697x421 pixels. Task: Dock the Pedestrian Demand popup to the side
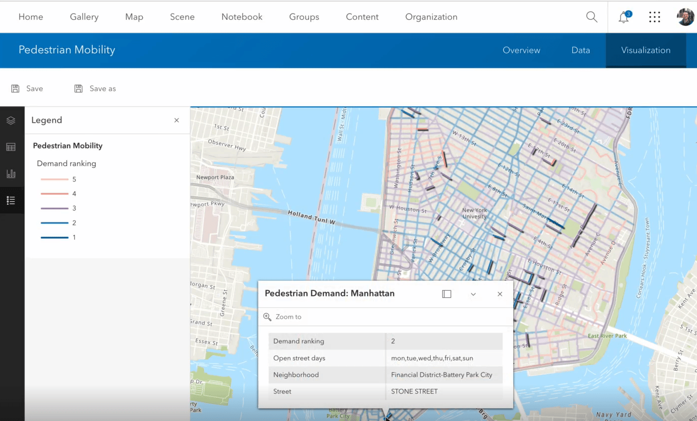(x=446, y=294)
